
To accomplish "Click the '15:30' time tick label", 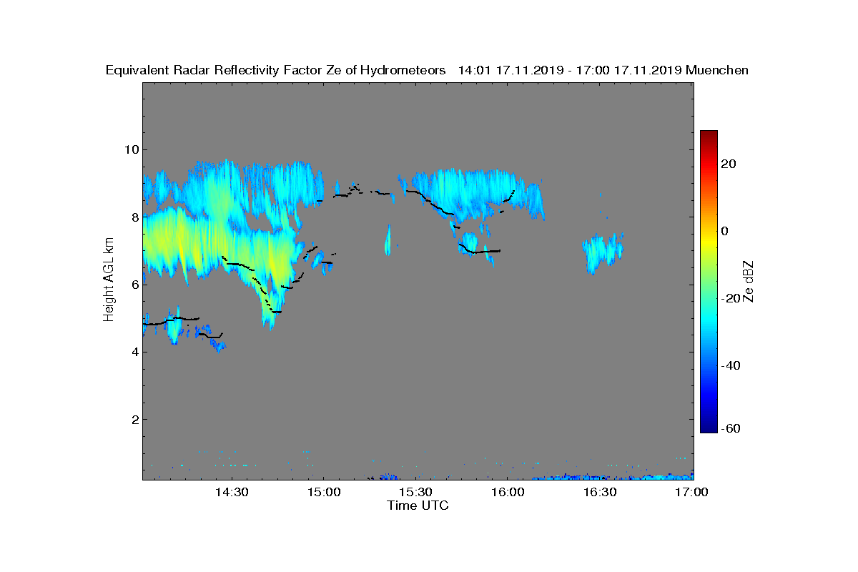I will [x=415, y=493].
